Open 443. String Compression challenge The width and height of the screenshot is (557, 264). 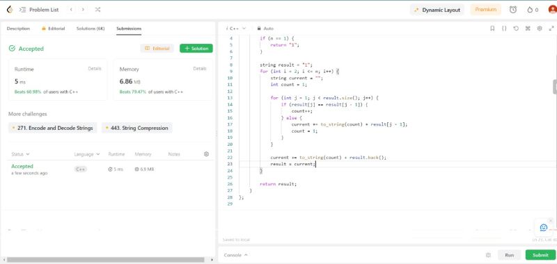point(137,128)
